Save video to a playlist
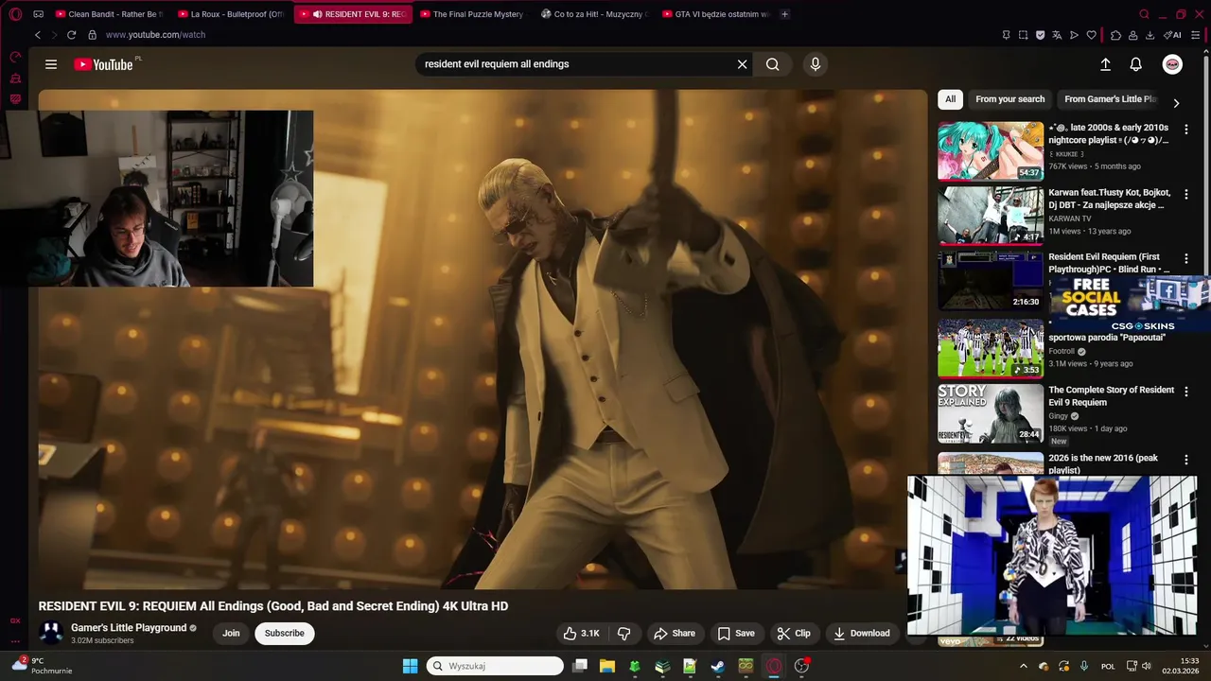 (x=736, y=634)
